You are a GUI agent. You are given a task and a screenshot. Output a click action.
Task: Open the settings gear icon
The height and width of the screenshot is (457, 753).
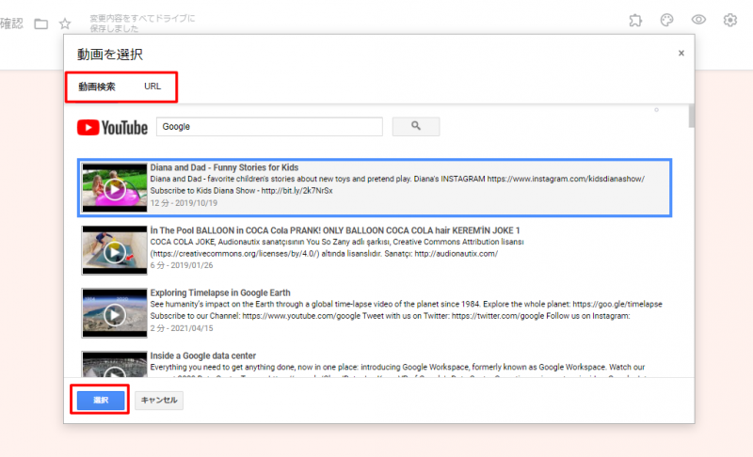[729, 21]
